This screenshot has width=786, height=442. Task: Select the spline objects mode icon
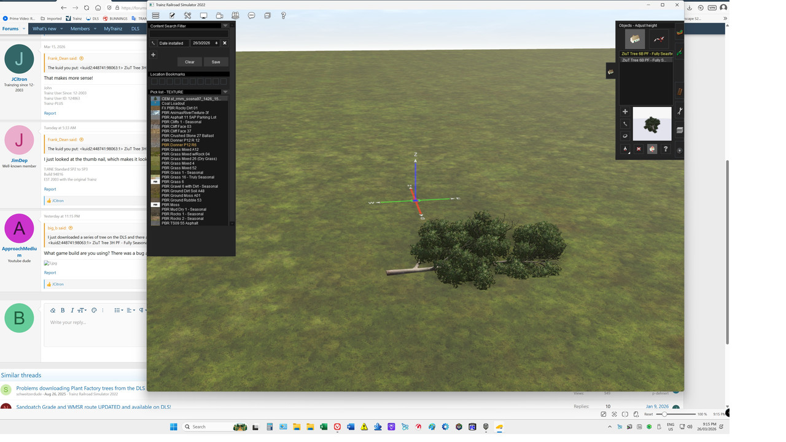(x=659, y=39)
